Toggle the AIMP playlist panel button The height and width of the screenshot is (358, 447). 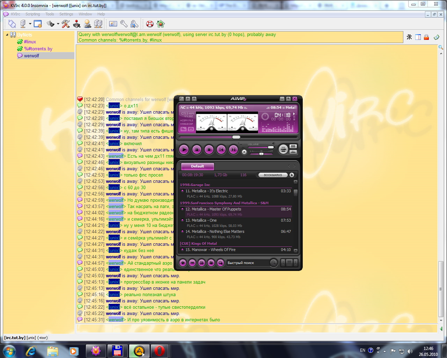tap(293, 146)
